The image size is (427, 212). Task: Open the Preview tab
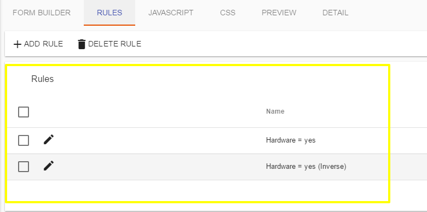coord(279,13)
